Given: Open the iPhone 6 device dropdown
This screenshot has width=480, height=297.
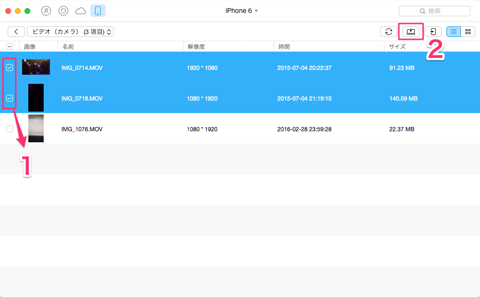Looking at the screenshot, I should [x=241, y=11].
